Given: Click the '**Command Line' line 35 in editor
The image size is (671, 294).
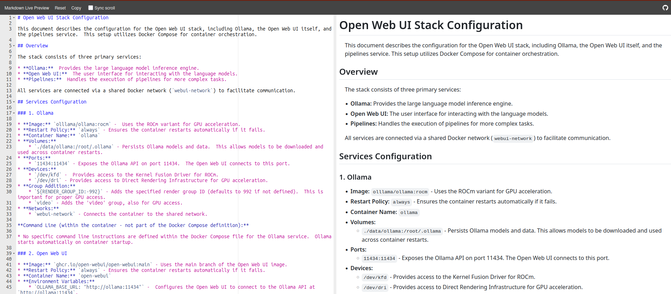Looking at the screenshot, I should pyautogui.click(x=133, y=225).
